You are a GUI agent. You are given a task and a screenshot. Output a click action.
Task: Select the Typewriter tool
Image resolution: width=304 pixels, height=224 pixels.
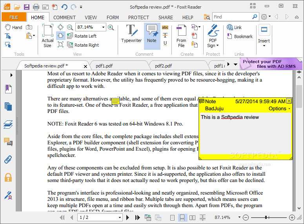point(131,34)
